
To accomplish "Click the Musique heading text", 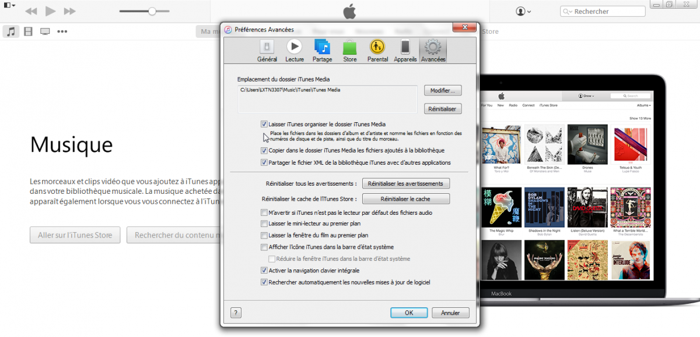I will point(71,144).
